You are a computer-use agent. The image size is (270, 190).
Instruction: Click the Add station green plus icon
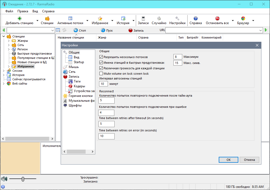click(x=19, y=18)
